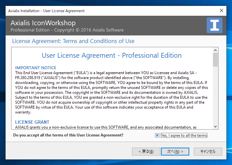Click the "License Agreement: Terms and Conditions of Use" heading

[x=73, y=41]
